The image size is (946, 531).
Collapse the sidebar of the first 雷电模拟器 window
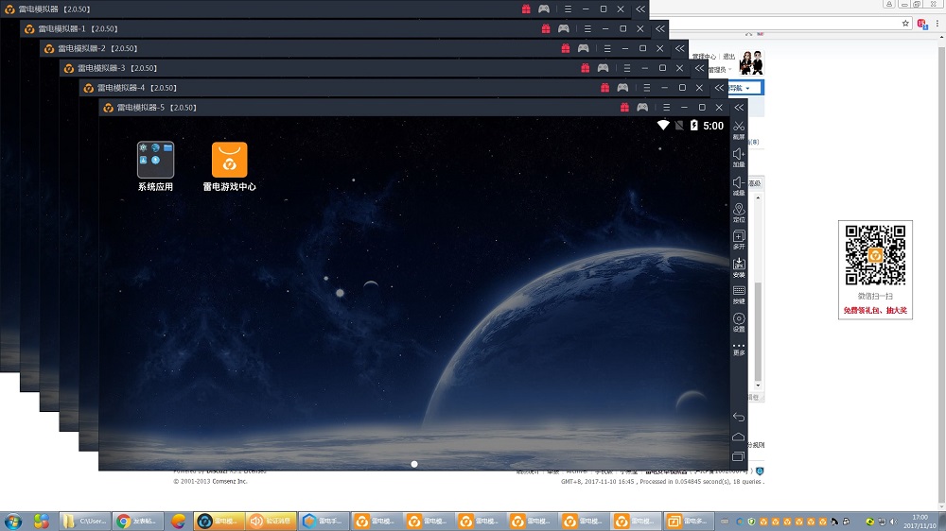[640, 9]
